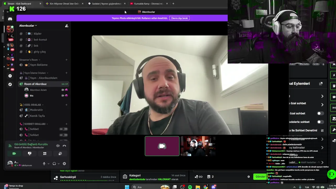The height and width of the screenshot is (189, 336).
Task: Switch to Kim Milyoner Olmak İster tab
Action: click(64, 4)
